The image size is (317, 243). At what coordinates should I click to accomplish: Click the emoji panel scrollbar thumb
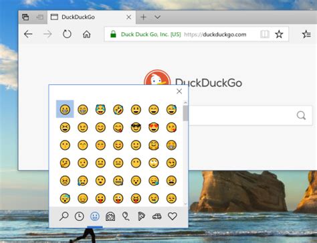point(185,113)
